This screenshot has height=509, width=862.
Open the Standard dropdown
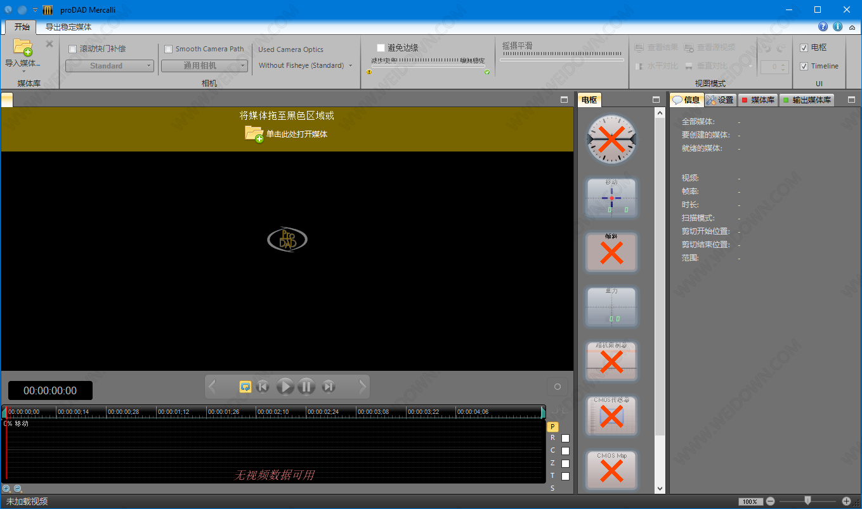[x=110, y=66]
